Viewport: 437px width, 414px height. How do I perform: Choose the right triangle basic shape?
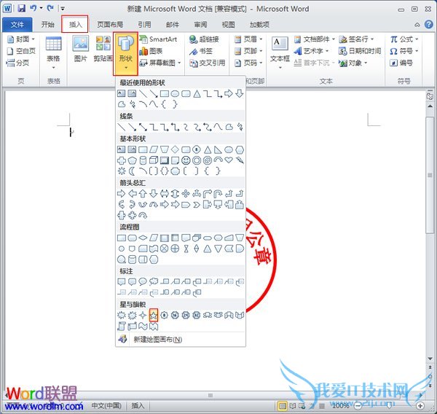[x=218, y=150]
